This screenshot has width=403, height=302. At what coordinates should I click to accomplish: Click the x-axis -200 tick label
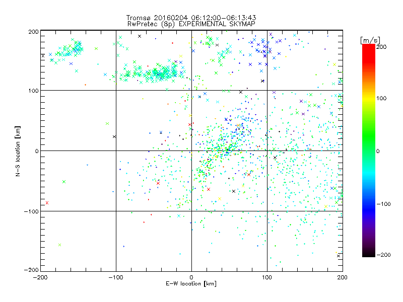coord(40,277)
